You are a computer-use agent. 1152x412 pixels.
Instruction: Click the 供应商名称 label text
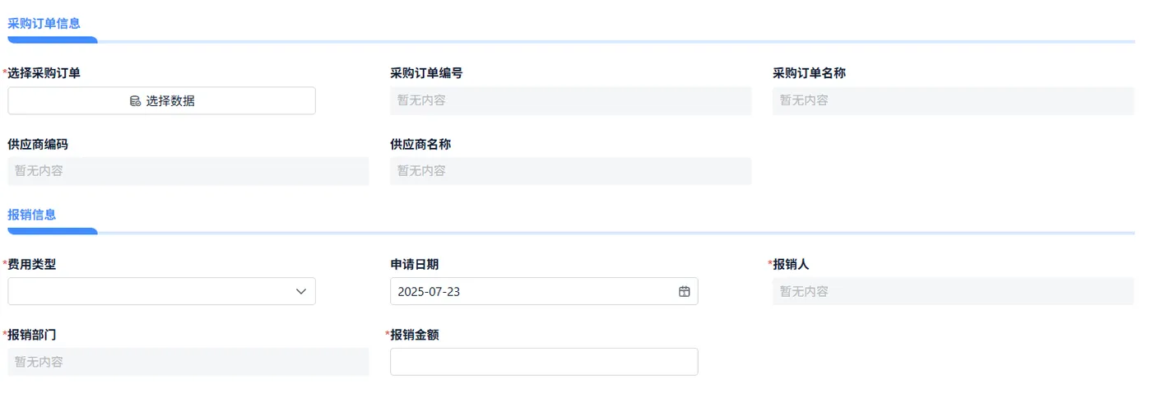click(420, 144)
